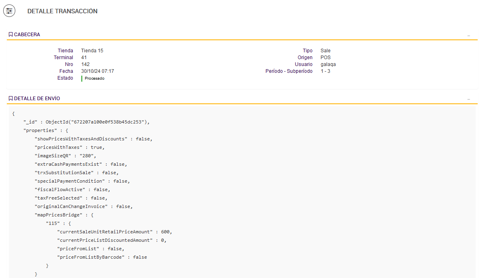Select the transaction date 30/10/24 07:17
503x278 pixels.
click(97, 71)
